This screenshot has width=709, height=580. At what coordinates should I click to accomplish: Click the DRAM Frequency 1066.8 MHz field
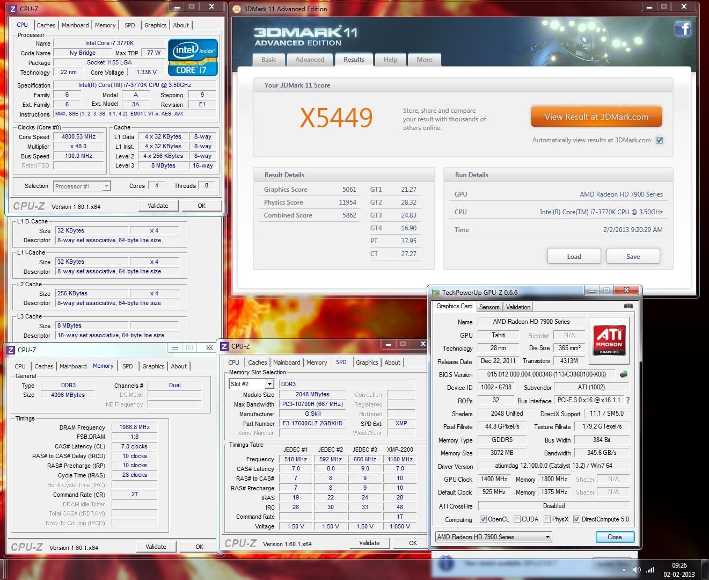pyautogui.click(x=134, y=427)
